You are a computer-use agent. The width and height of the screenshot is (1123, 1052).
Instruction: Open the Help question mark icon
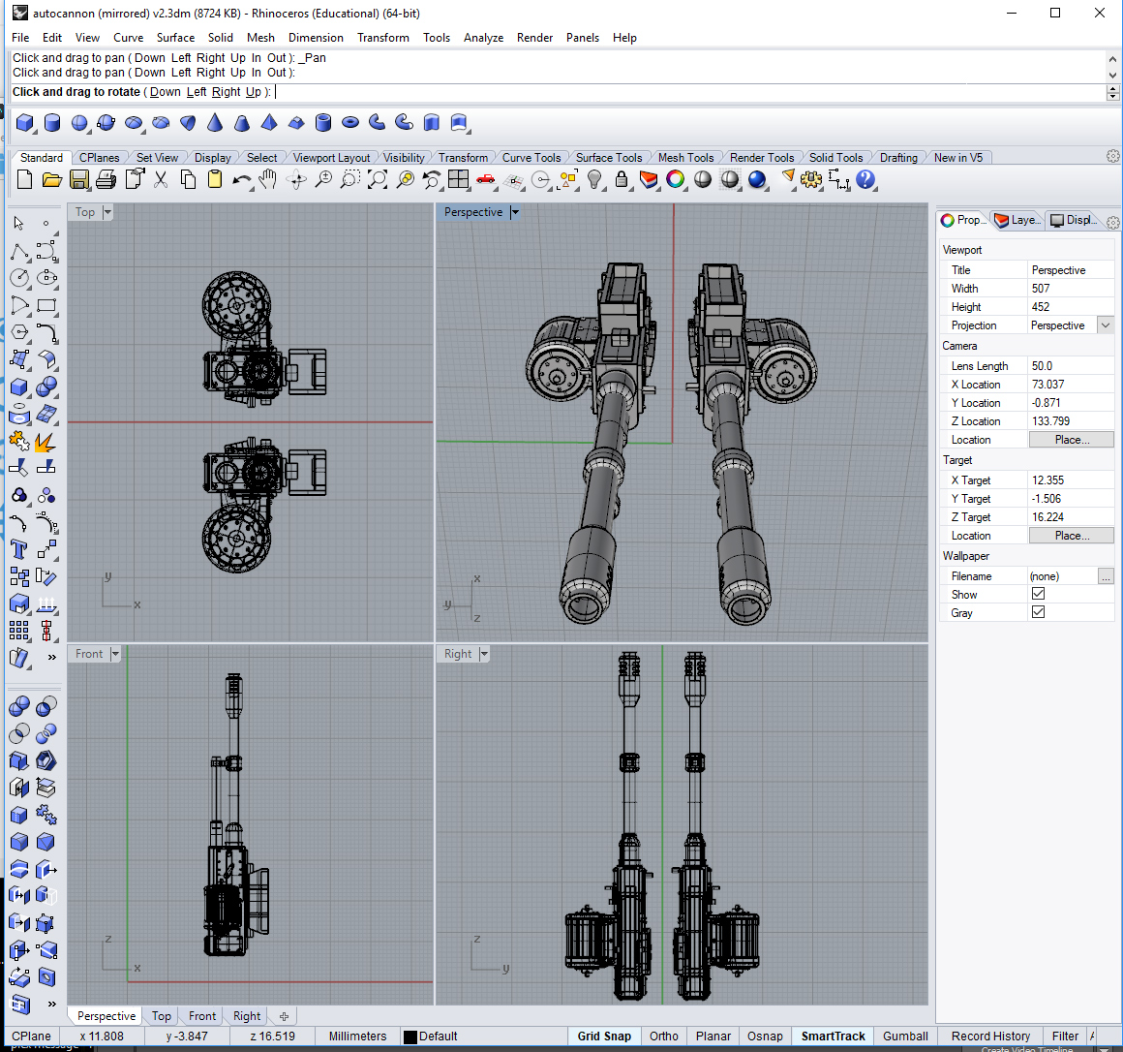coord(865,180)
